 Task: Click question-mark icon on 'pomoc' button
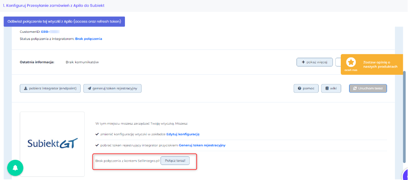click(x=299, y=88)
